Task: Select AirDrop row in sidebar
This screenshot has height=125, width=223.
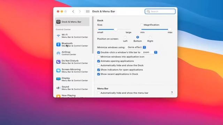Action: coord(72,53)
